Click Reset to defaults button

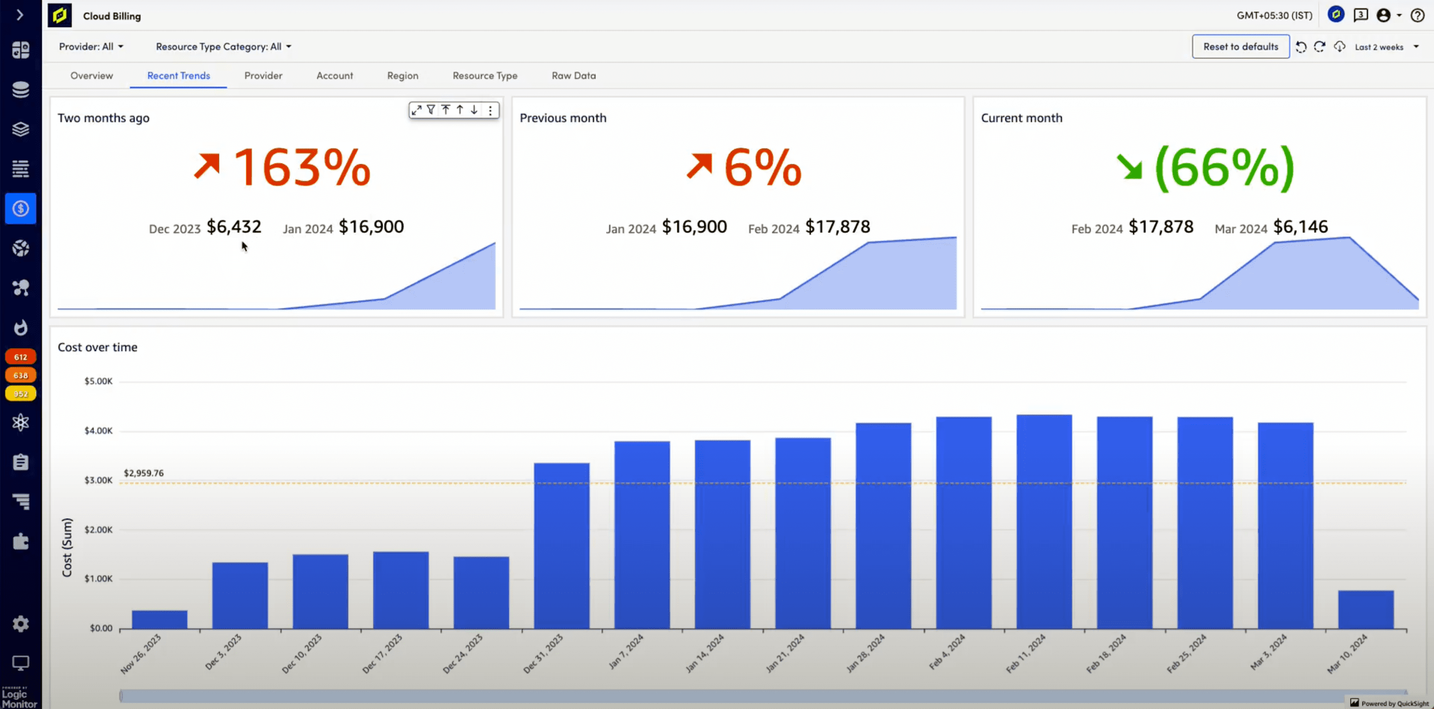point(1240,47)
